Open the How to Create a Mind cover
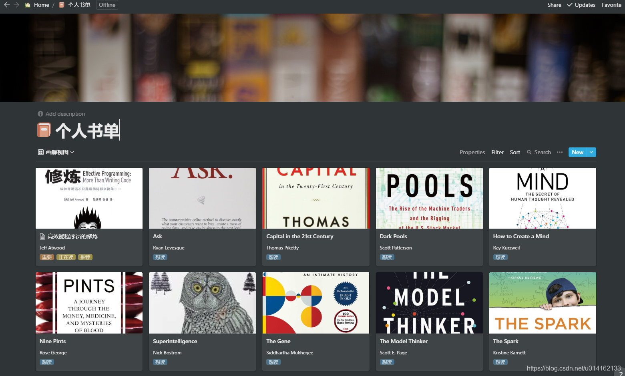 pyautogui.click(x=543, y=198)
